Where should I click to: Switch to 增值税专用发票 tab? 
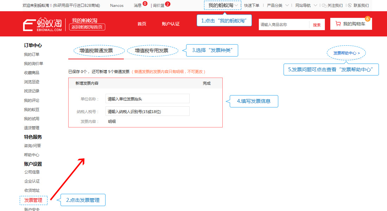pyautogui.click(x=152, y=51)
